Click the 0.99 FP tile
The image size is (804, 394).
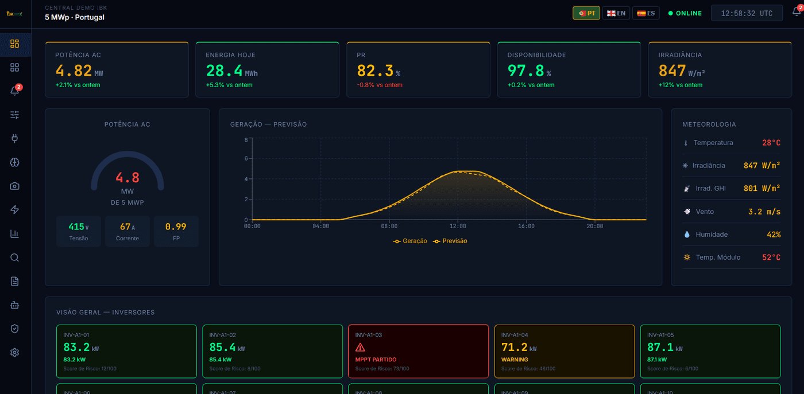(x=176, y=231)
